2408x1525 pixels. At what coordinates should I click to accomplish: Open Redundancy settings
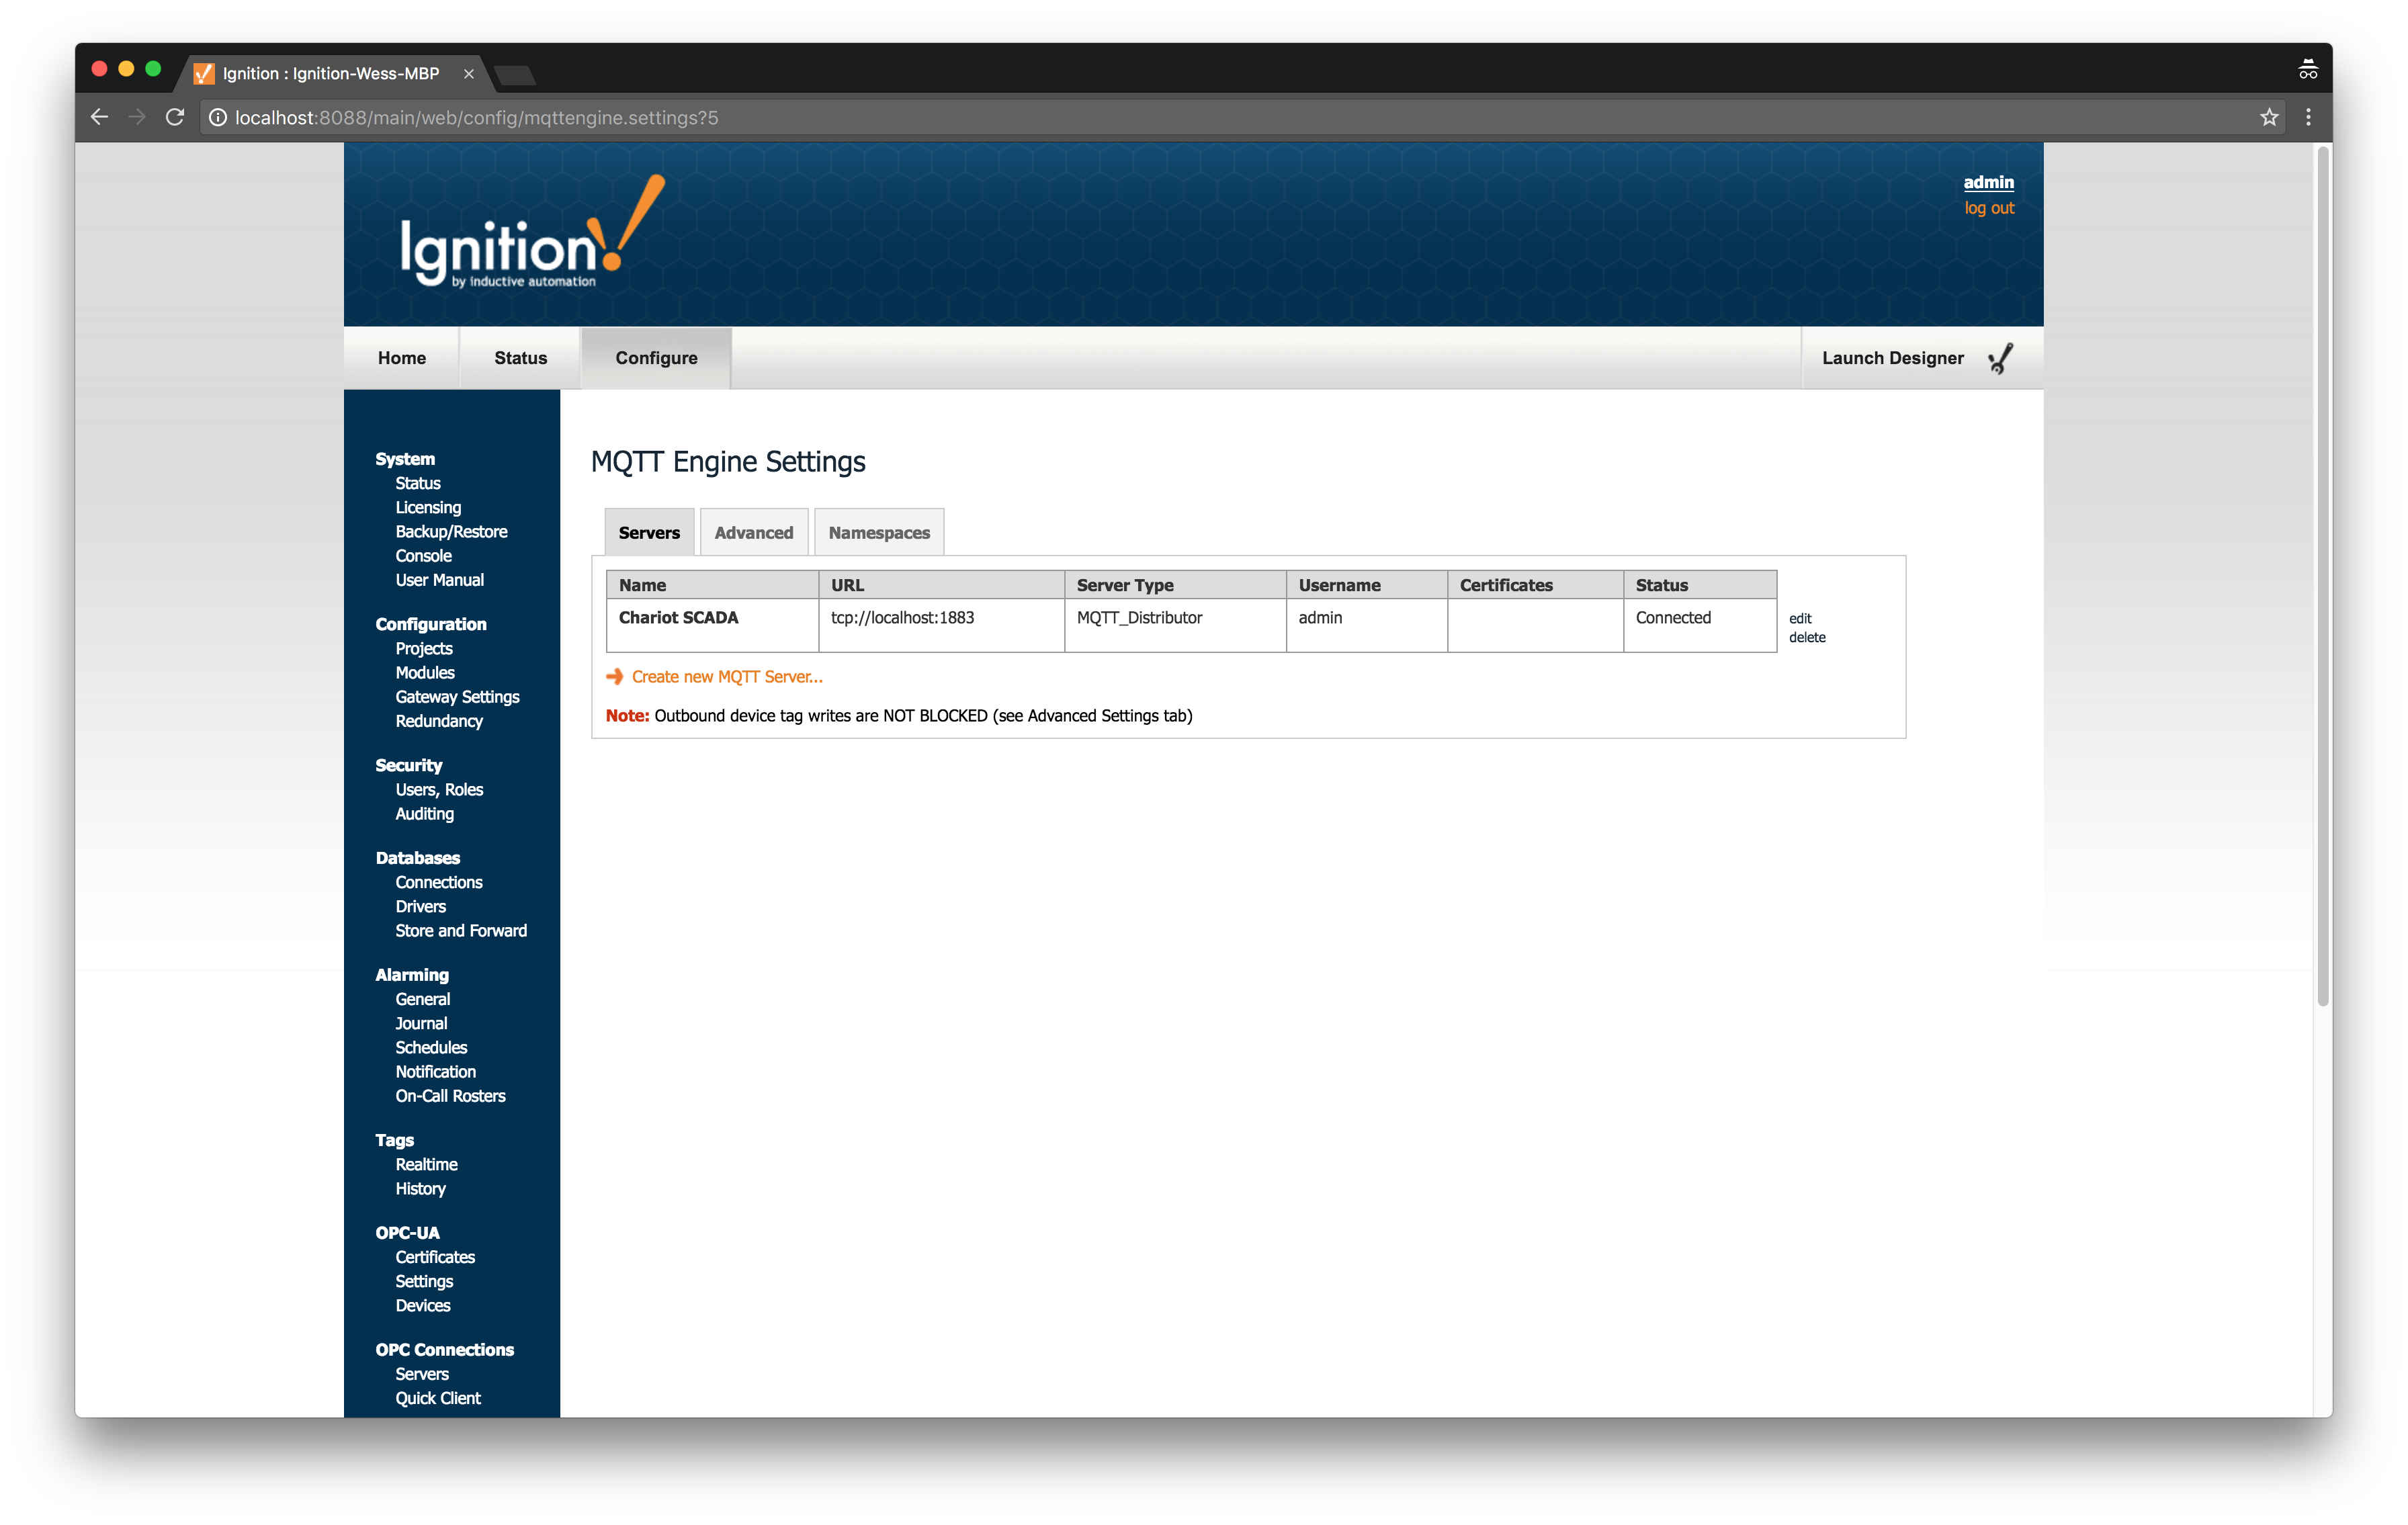point(438,721)
